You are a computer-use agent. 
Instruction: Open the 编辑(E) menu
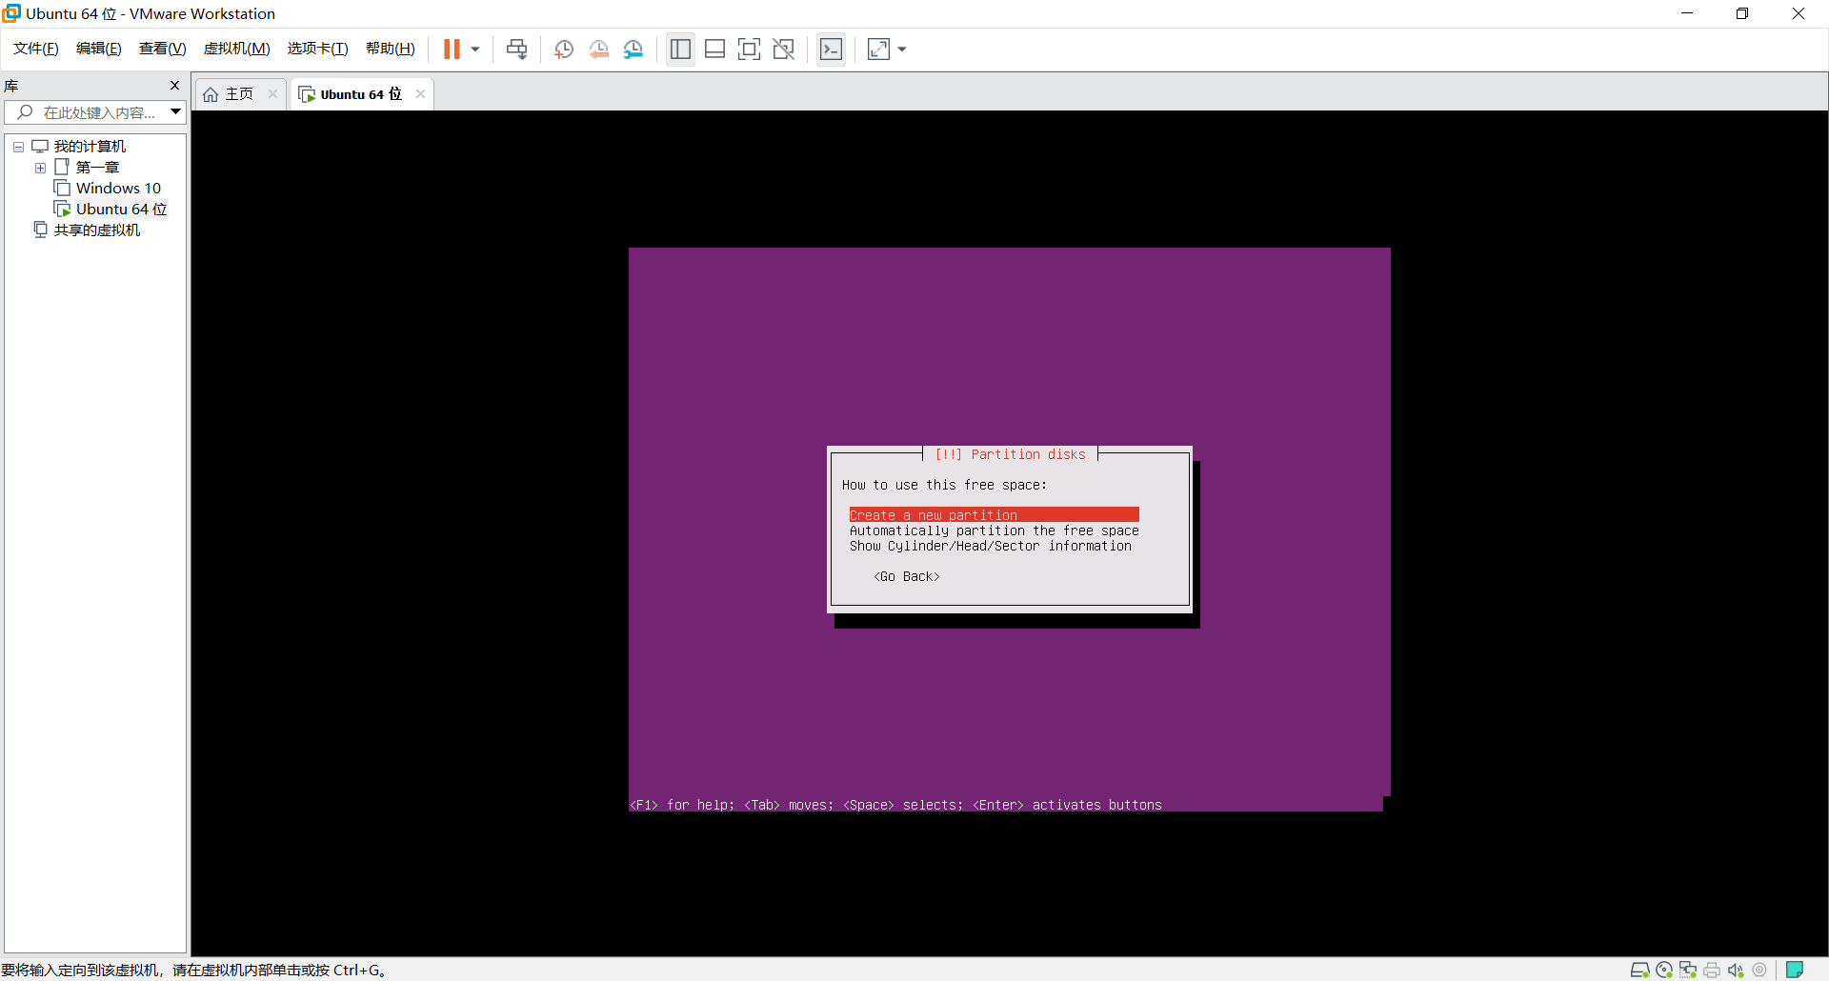99,49
